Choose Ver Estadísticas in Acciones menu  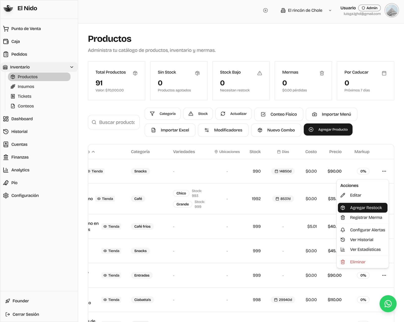click(x=363, y=250)
